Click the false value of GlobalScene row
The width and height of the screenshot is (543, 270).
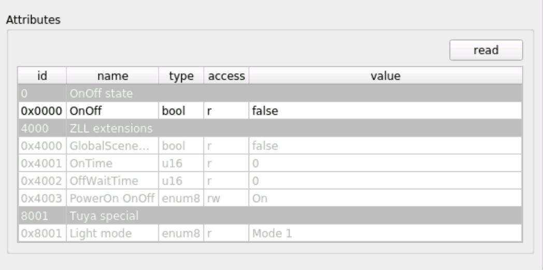385,146
